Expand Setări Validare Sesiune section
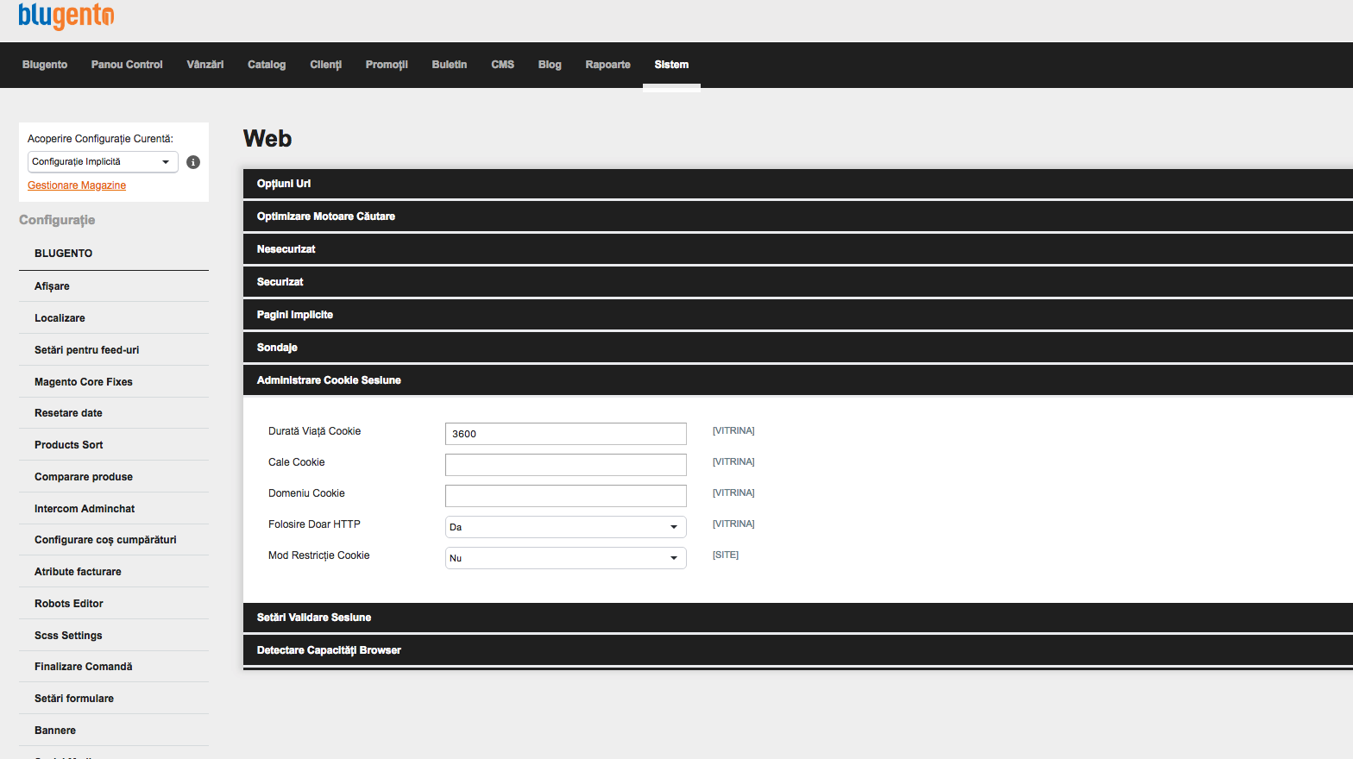 798,618
